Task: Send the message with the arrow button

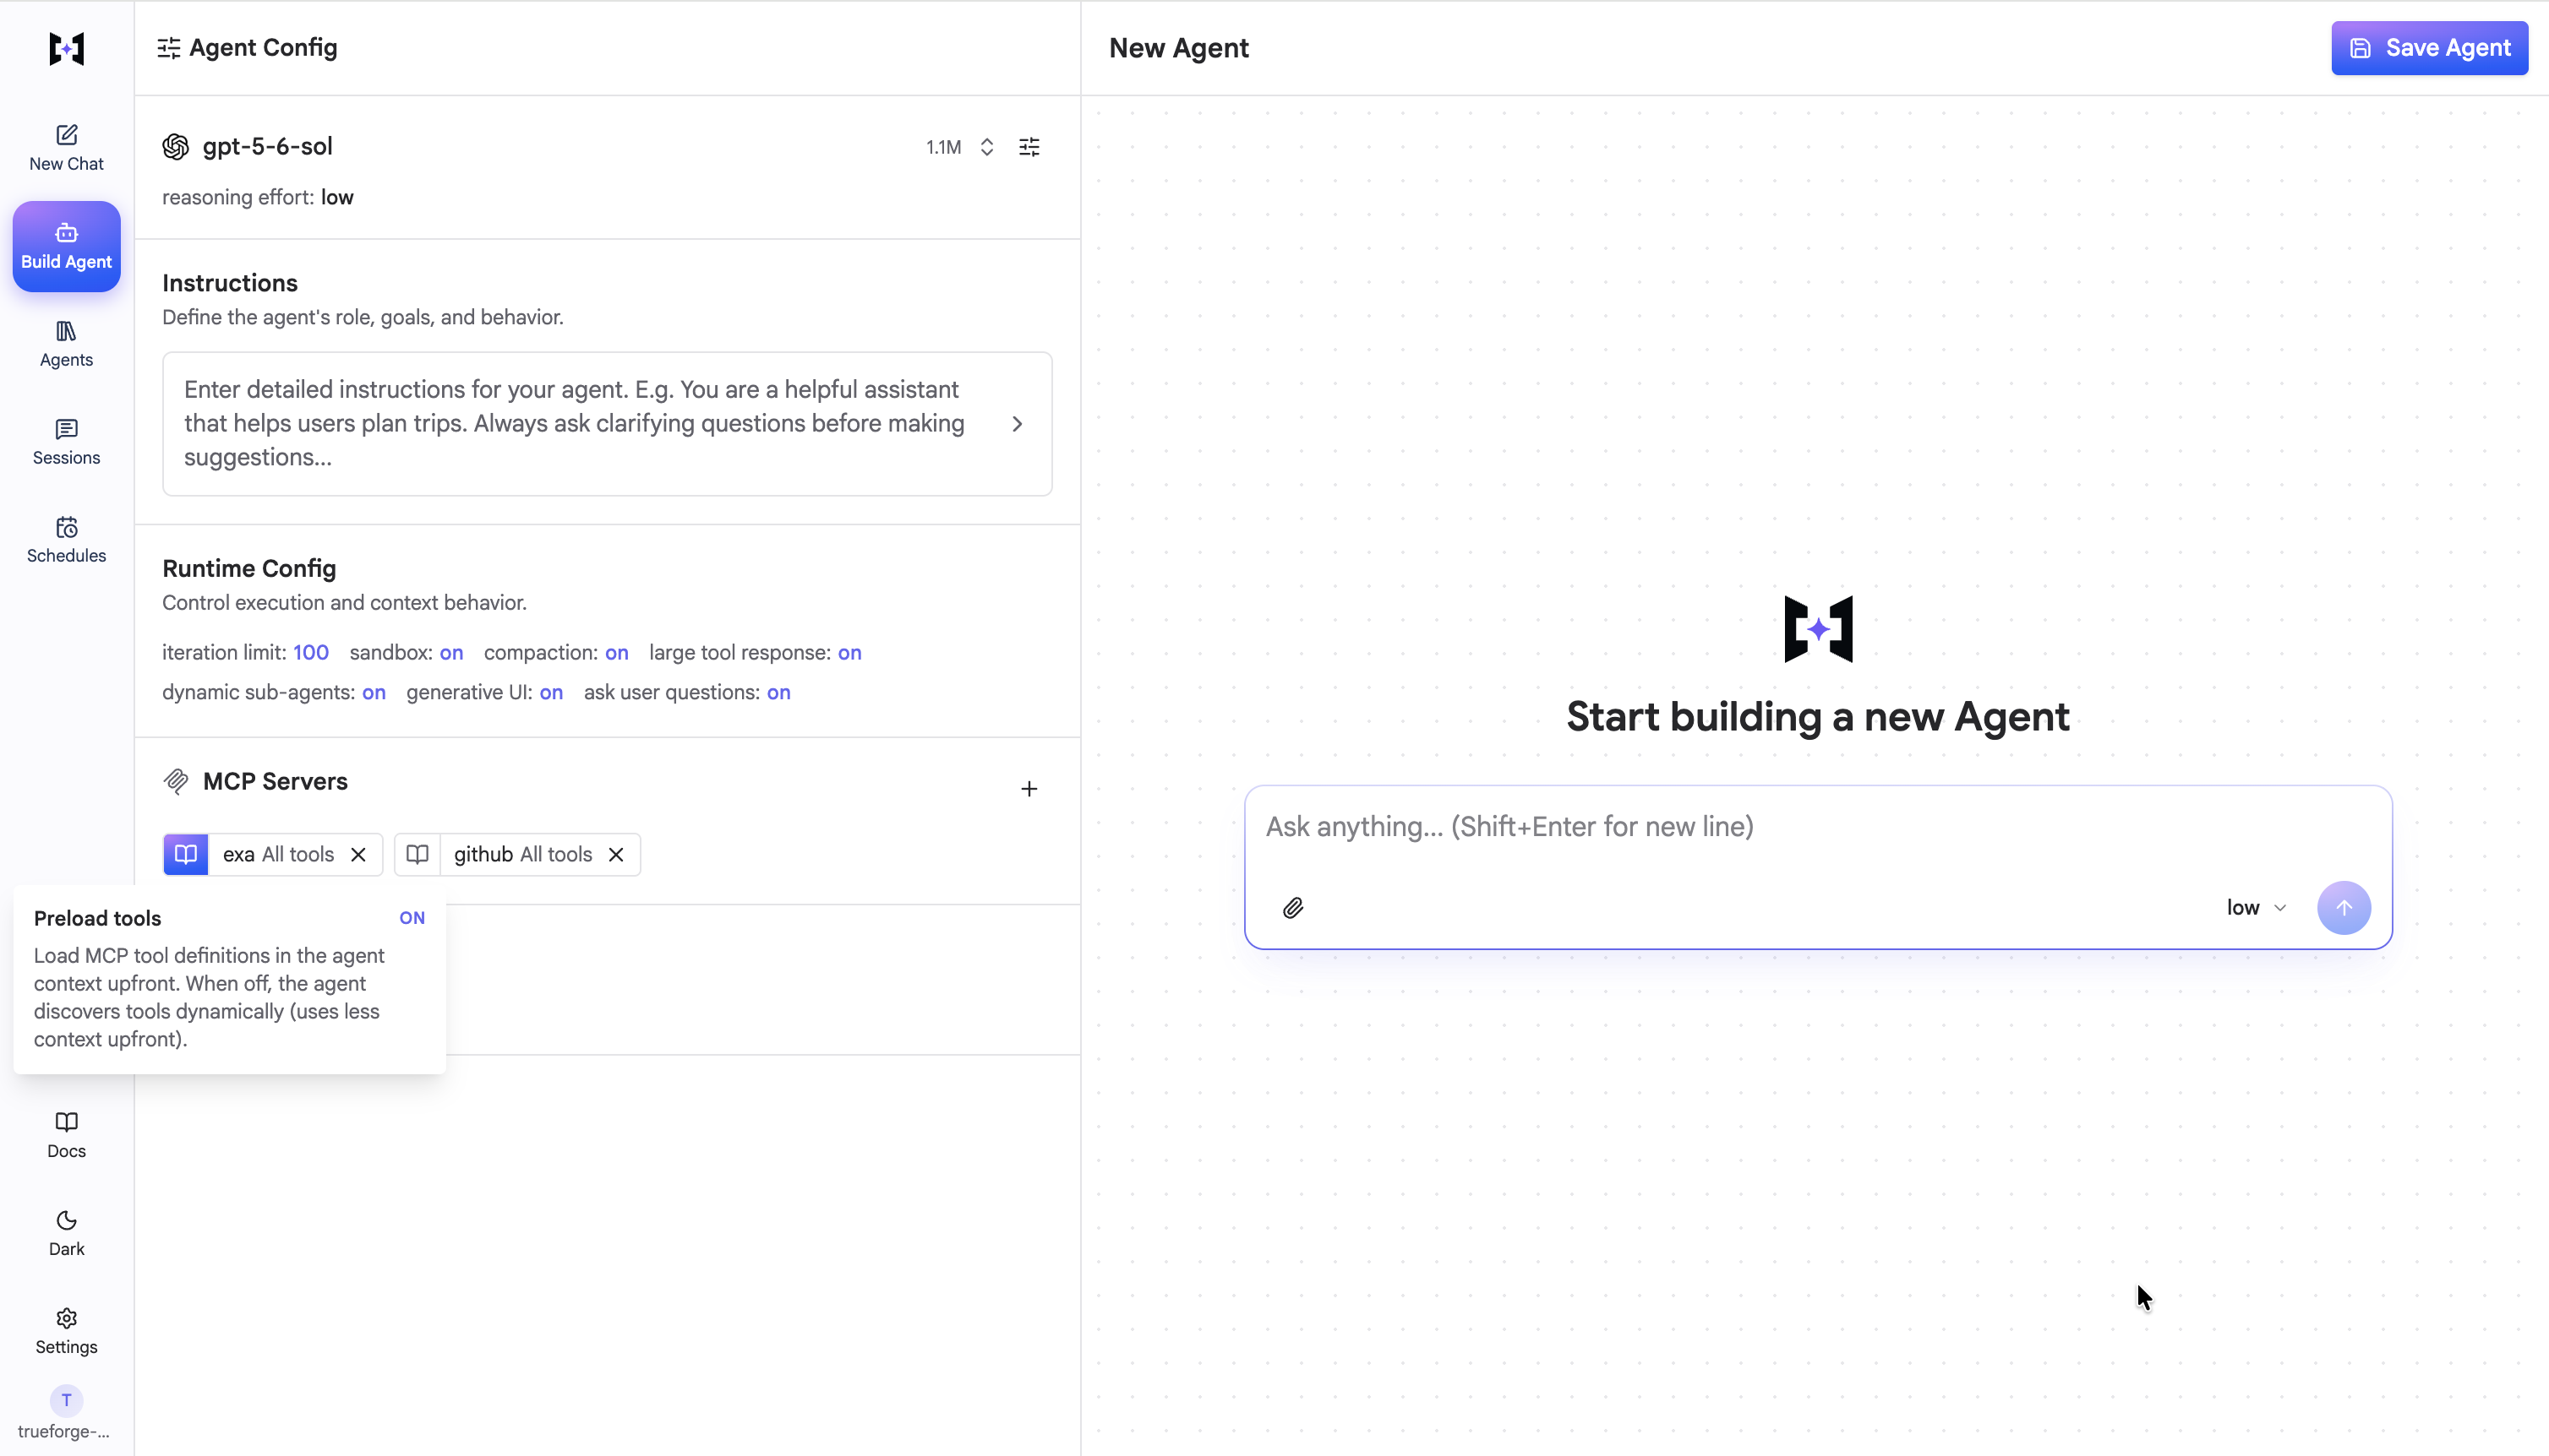Action: click(2343, 908)
